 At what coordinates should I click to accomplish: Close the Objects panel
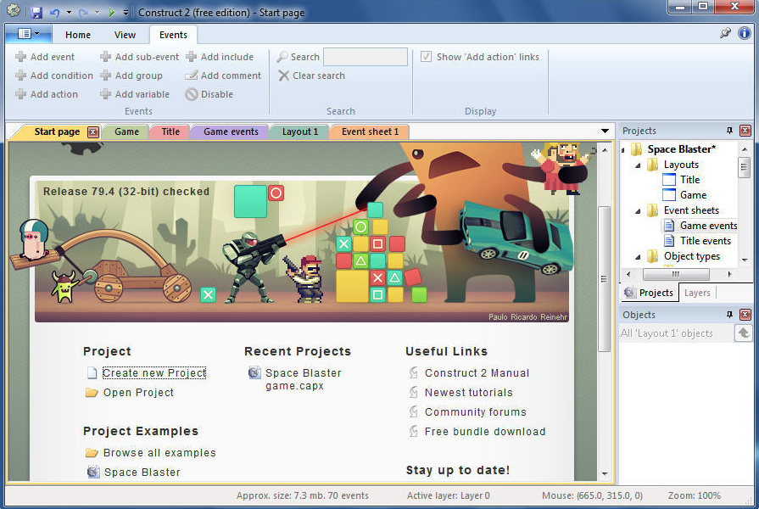745,315
